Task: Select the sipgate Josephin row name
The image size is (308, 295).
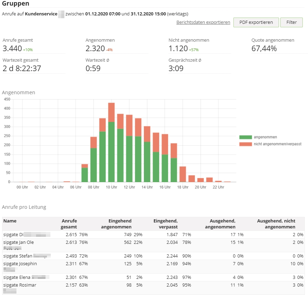Action: coord(20,263)
